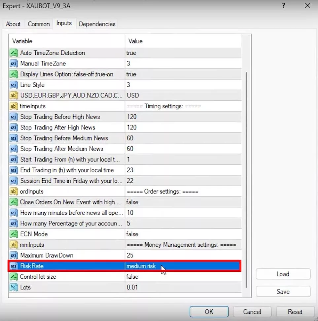Image resolution: width=318 pixels, height=321 pixels.
Task: Click the timeInputs string type icon
Action: pos(14,106)
